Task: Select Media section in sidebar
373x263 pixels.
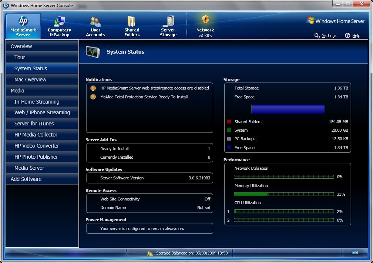Action: 42,91
